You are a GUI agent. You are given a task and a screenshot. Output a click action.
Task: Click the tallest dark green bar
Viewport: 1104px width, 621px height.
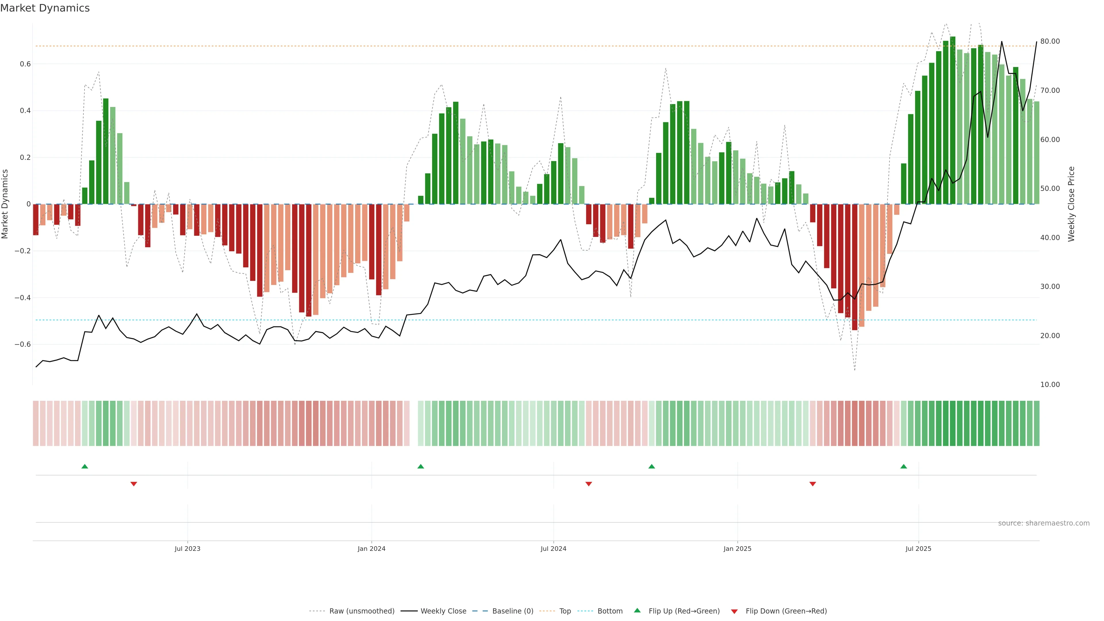[952, 120]
